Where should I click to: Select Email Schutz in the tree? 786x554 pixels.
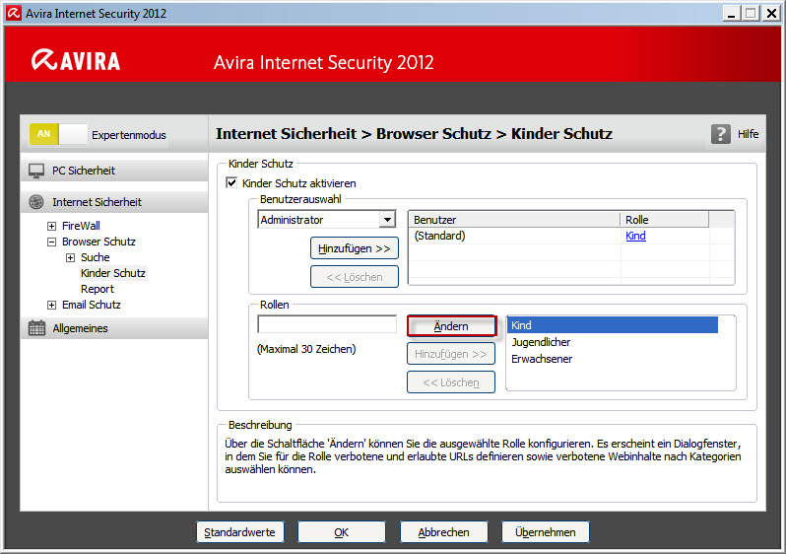point(92,305)
